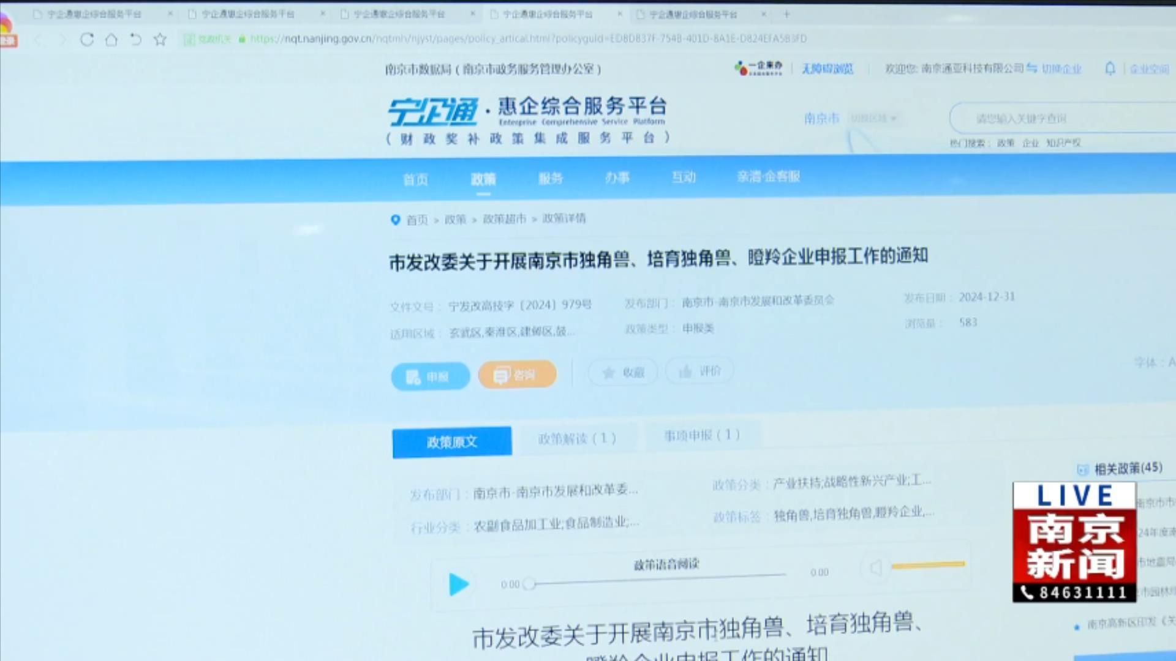Open 政策 in the blue navigation bar

pos(483,179)
